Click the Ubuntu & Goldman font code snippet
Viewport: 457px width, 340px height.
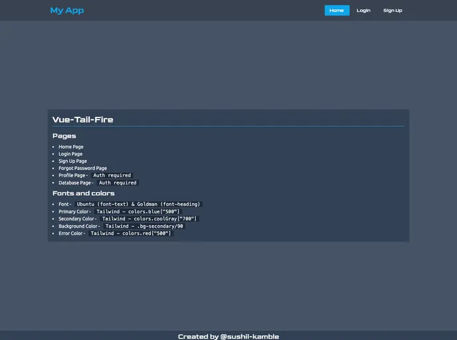click(138, 205)
